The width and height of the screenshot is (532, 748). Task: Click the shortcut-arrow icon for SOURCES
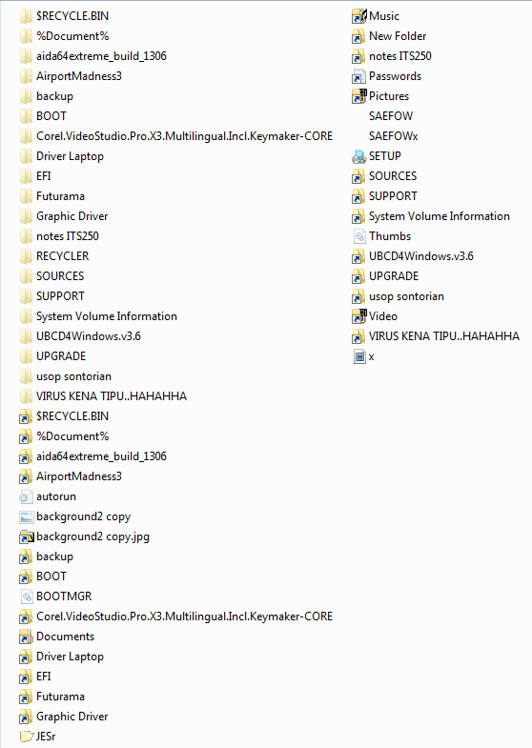(358, 176)
